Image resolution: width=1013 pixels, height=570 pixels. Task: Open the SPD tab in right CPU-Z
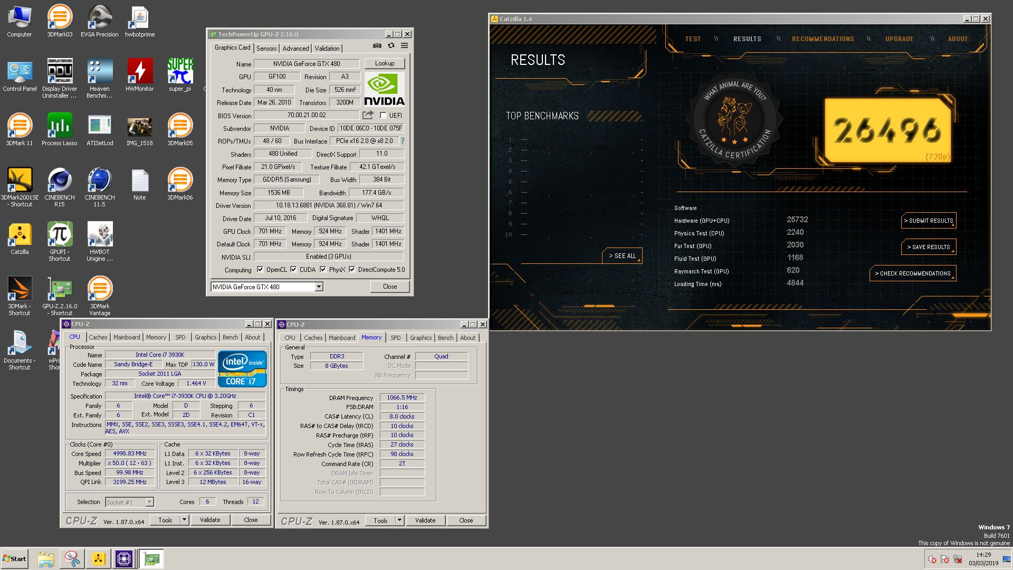[x=396, y=338]
